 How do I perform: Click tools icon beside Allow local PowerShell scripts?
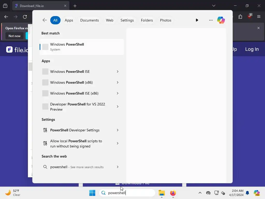click(45, 143)
